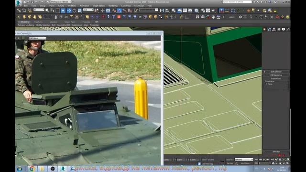Screen dimensions: 306x172
Task: Open the Group menu
Action: (43, 6)
